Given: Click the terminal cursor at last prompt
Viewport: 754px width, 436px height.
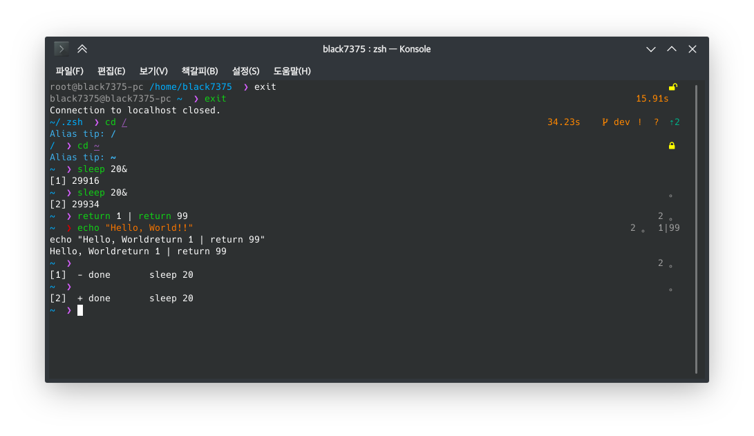Looking at the screenshot, I should coord(80,310).
